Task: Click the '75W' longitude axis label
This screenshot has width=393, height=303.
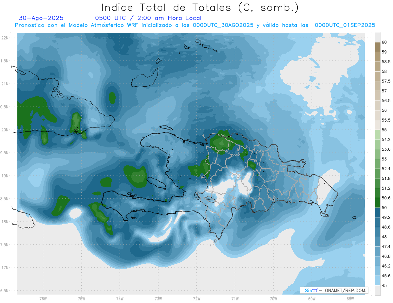Action: [x=81, y=299]
